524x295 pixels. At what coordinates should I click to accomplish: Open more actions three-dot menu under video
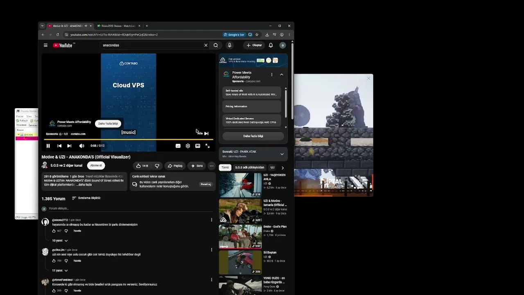tap(211, 166)
